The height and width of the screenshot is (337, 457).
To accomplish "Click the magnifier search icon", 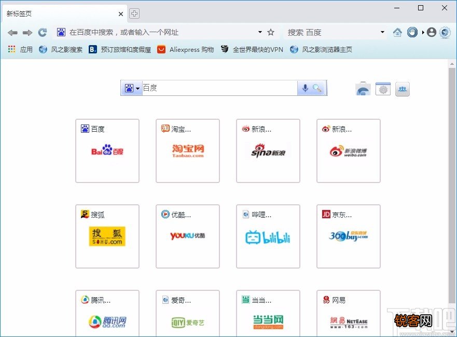I will [317, 88].
